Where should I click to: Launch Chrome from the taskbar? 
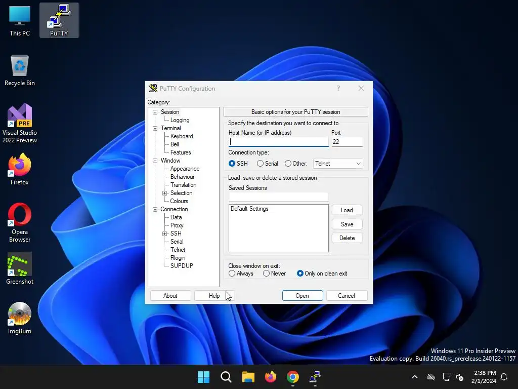[x=293, y=377]
